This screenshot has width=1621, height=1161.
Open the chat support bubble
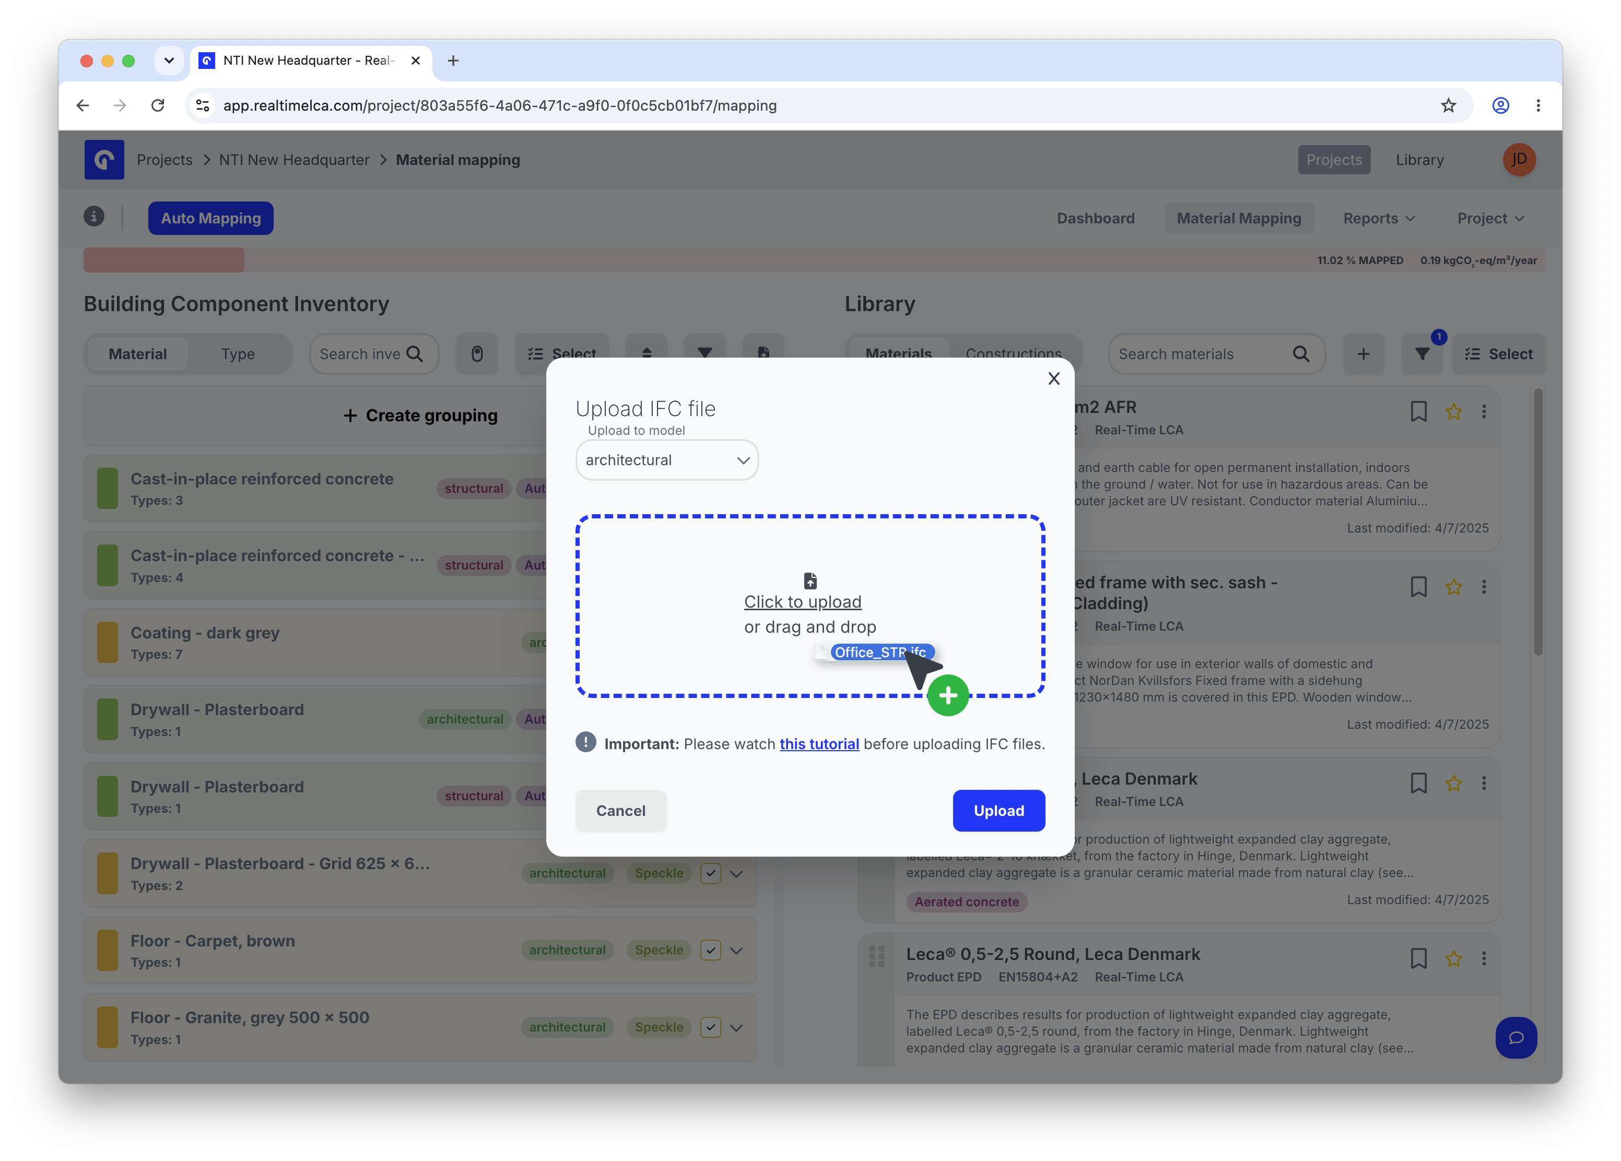click(1516, 1037)
